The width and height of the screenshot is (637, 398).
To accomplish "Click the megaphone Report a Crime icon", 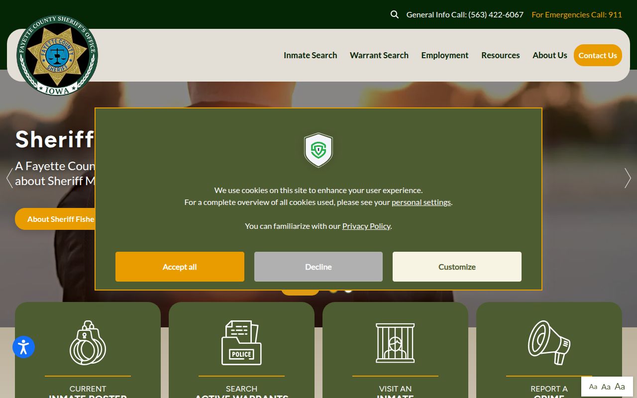I will (x=549, y=343).
